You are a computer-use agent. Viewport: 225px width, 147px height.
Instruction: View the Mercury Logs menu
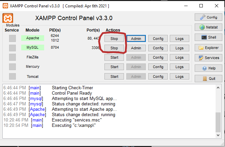(180, 67)
